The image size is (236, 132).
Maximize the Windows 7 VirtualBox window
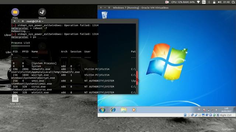109,7
